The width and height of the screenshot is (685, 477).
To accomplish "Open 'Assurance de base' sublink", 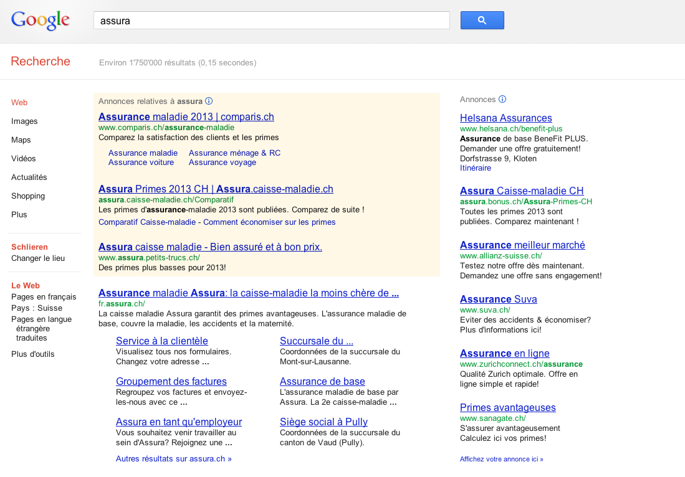I will coord(322,382).
